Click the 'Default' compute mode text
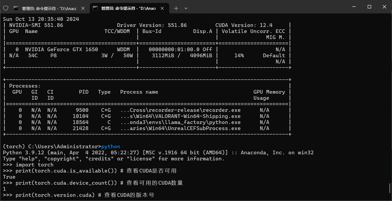Viewport: 392px width, 201px height. 274,55
